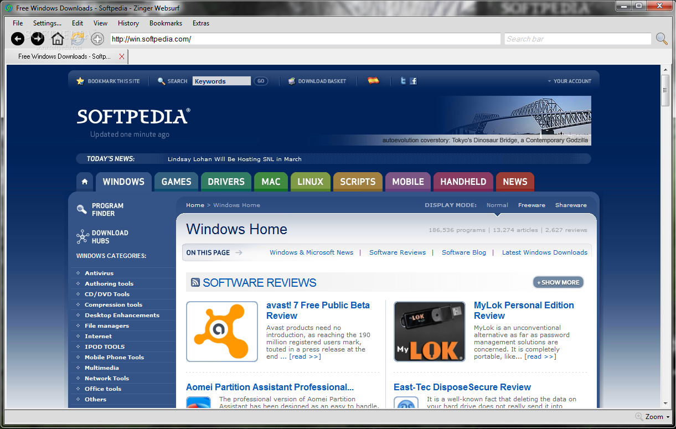This screenshot has width=676, height=429.
Task: Set display mode to Normal
Action: coord(497,205)
